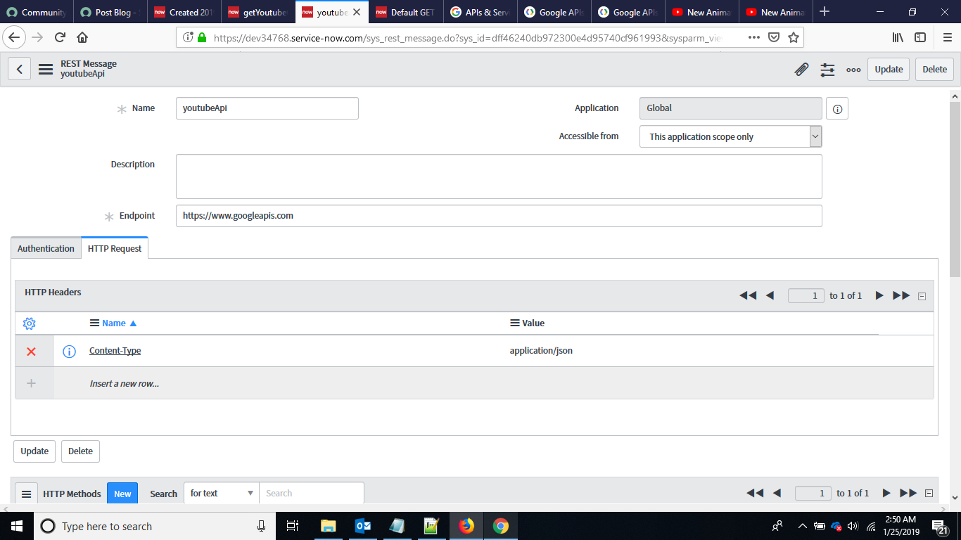
Task: Open Firefox hamburger menu
Action: pyautogui.click(x=947, y=37)
